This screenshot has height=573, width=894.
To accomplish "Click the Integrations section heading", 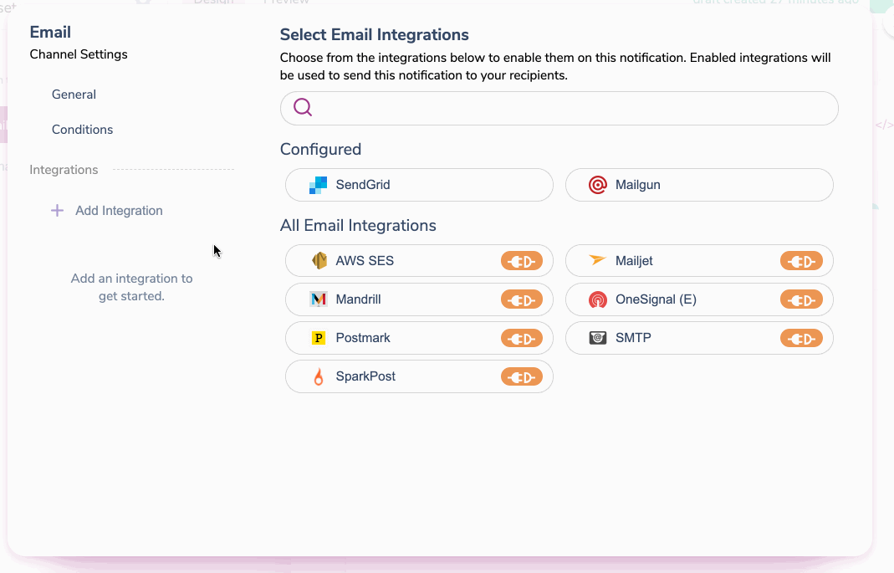I will click(64, 170).
